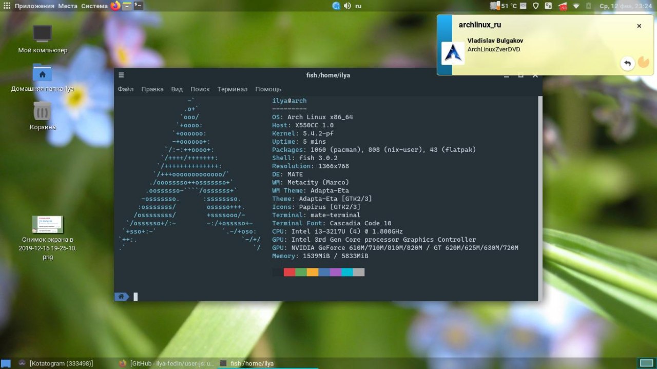Open terminal 'Вид' menu
The image size is (657, 369).
(x=177, y=89)
